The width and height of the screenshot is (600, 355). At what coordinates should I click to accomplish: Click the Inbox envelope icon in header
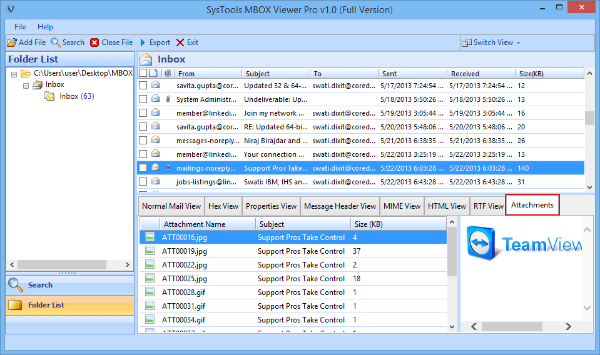(146, 59)
